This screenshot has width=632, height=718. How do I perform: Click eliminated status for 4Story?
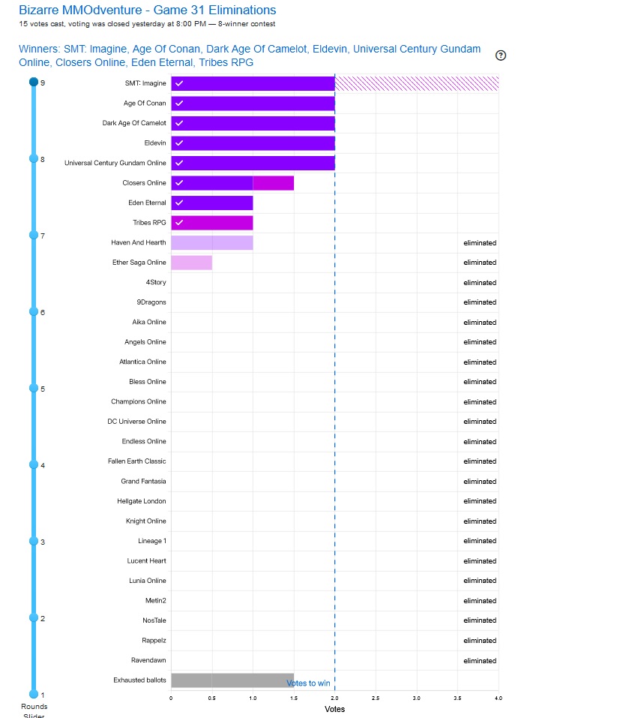(x=480, y=283)
